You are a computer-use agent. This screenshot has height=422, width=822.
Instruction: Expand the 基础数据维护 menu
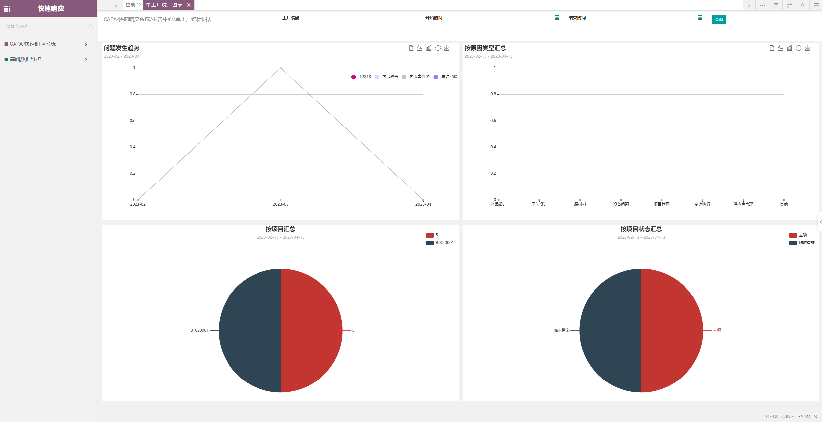coord(46,59)
